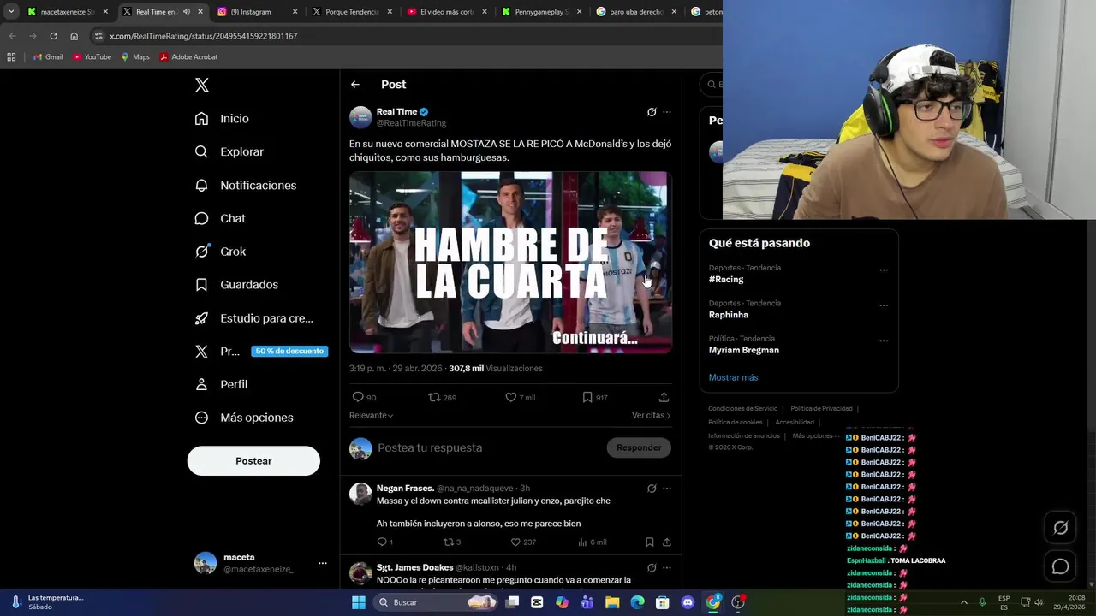Open Grok in the sidebar
The height and width of the screenshot is (616, 1096).
pos(220,252)
